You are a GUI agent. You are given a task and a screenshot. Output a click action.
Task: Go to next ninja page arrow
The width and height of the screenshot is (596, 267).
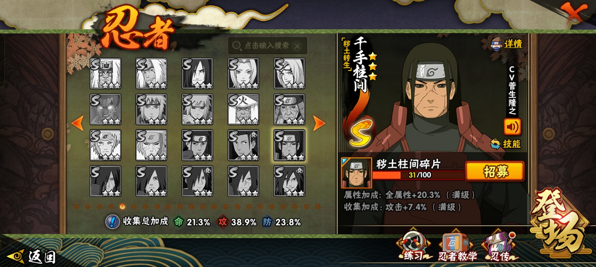pos(318,123)
